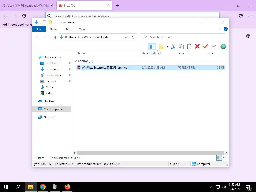The height and width of the screenshot is (192, 256).
Task: Click the Up one level arrow
Action: pos(56,37)
